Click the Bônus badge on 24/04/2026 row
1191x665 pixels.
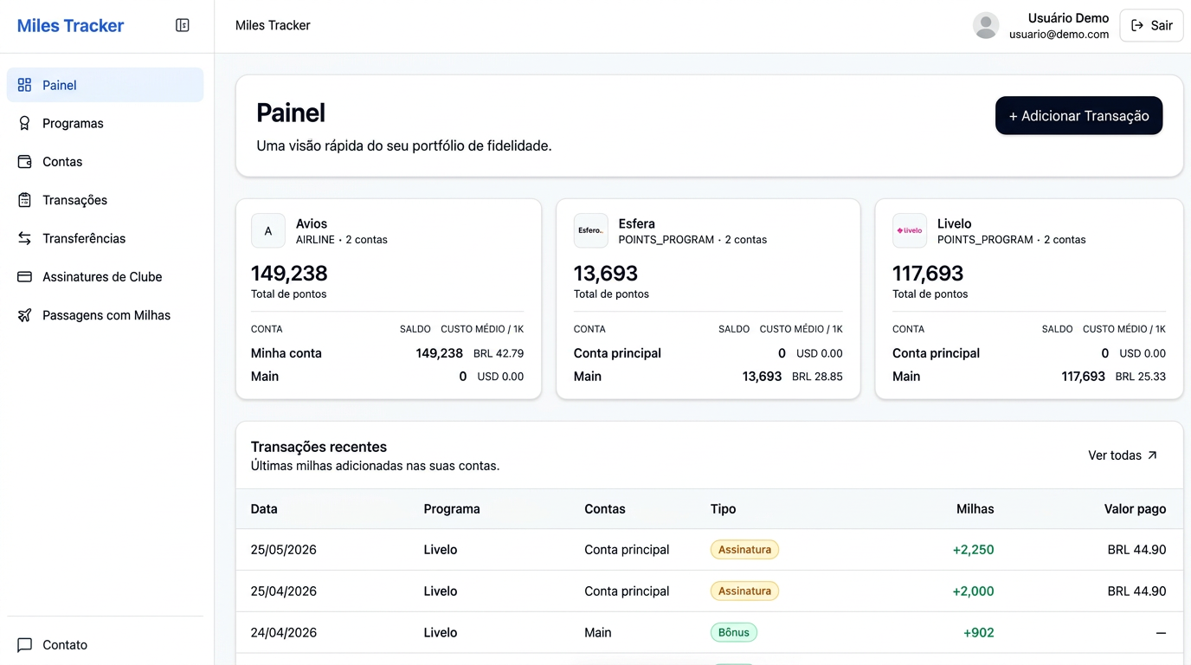point(734,633)
